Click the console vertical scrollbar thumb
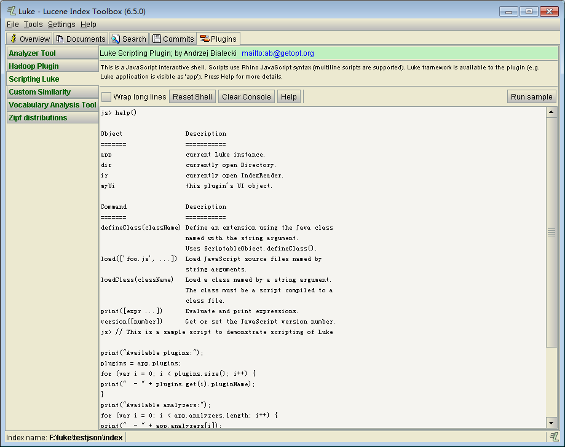The height and width of the screenshot is (447, 565). coord(551,233)
